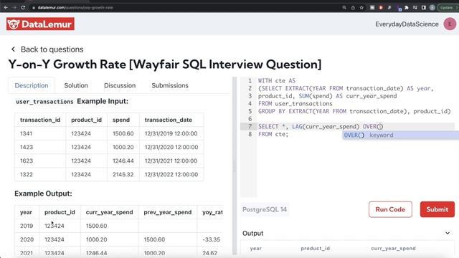The height and width of the screenshot is (258, 459).
Task: Run the SQL with Run Code
Action: [390, 209]
